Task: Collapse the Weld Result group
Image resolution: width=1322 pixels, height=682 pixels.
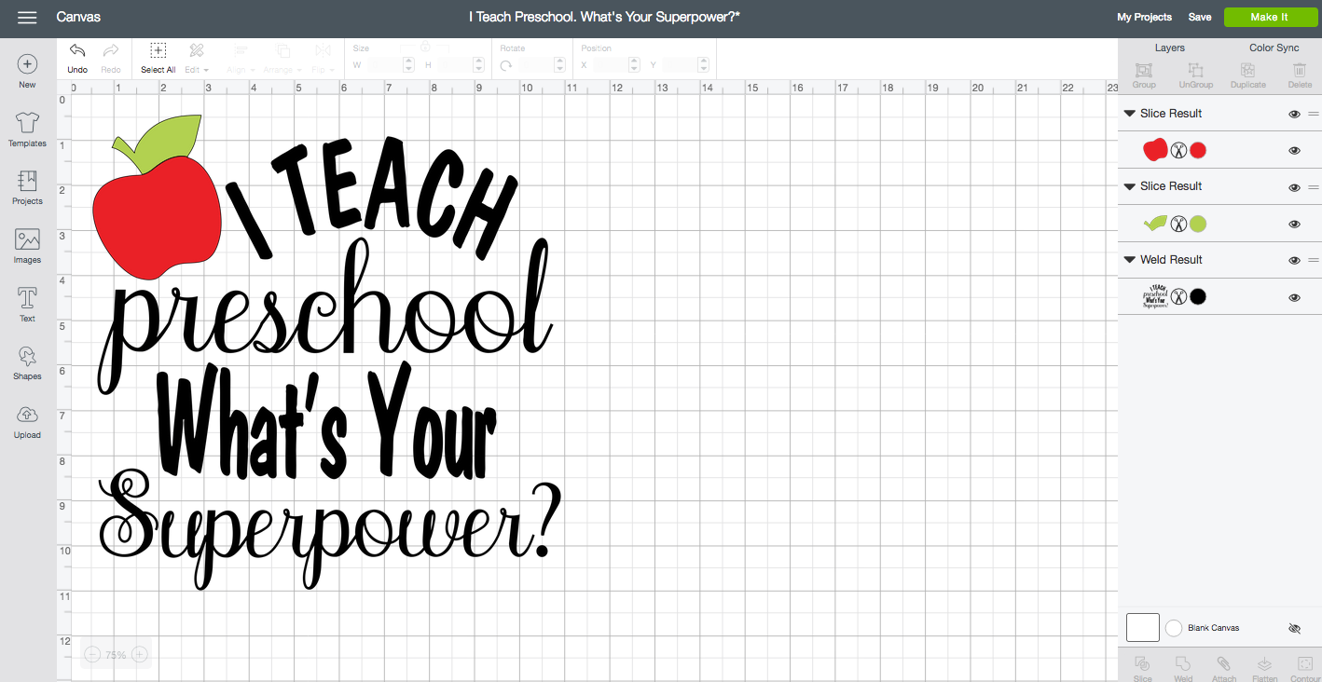Action: coord(1130,260)
